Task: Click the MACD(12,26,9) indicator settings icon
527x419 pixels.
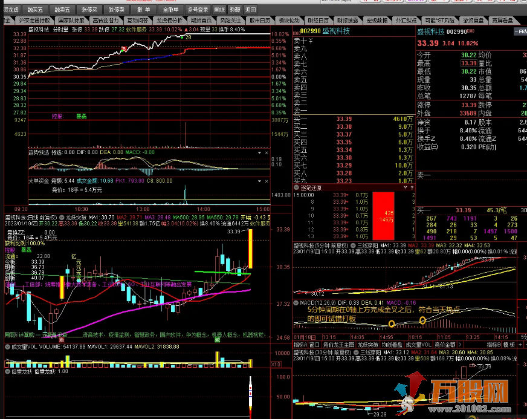Action: 296,303
